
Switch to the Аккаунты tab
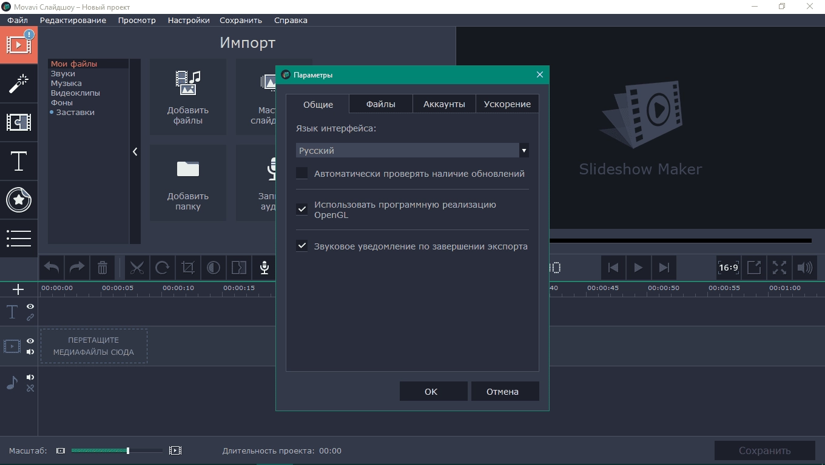click(x=444, y=104)
